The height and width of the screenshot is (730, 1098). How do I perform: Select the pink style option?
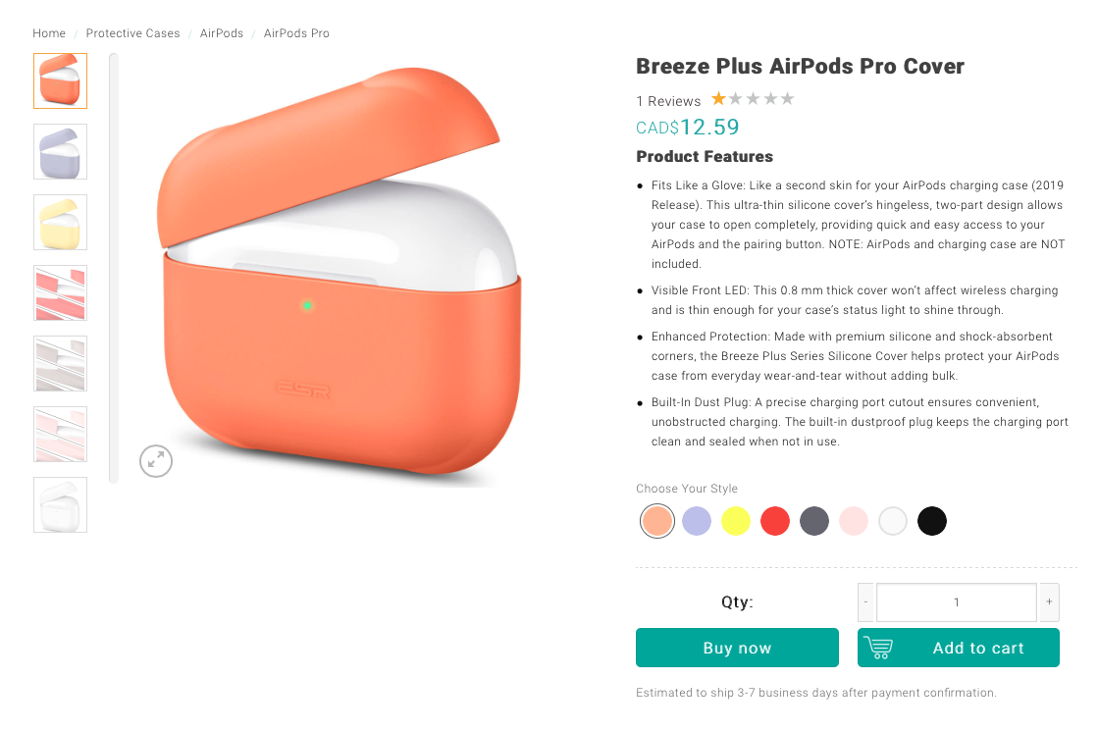854,521
